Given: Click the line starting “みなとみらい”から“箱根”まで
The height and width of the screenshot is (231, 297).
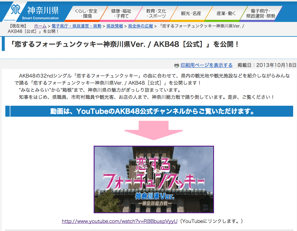Looking at the screenshot, I should (100, 90).
